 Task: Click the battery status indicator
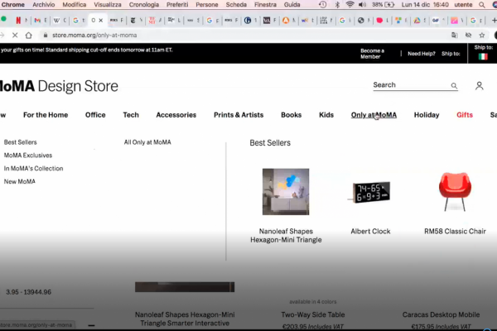(x=384, y=4)
